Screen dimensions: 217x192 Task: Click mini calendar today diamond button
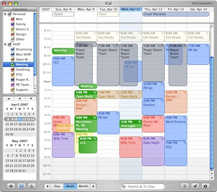pyautogui.click(x=20, y=99)
